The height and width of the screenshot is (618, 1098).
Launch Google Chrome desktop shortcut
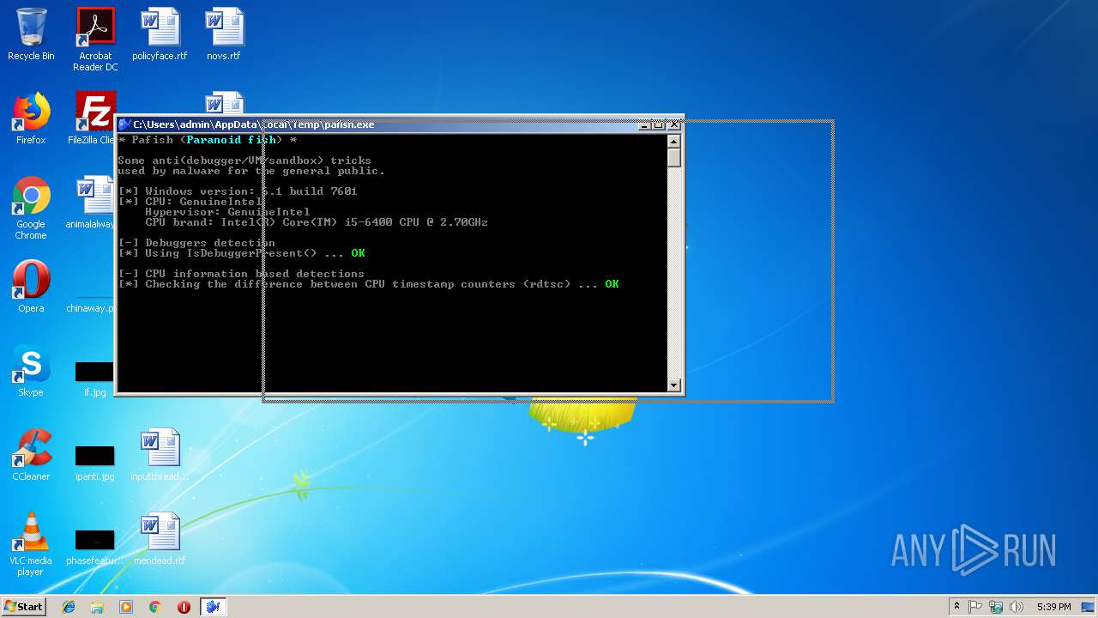pyautogui.click(x=31, y=208)
